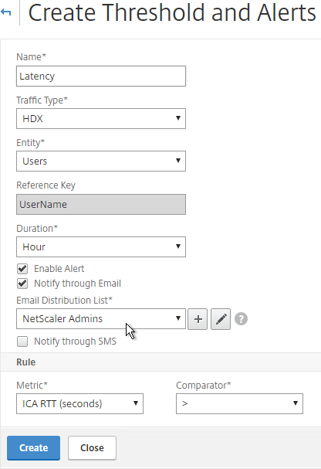Expand the Entity dropdown showing Users
Screen dimensions: 321x469
101,161
